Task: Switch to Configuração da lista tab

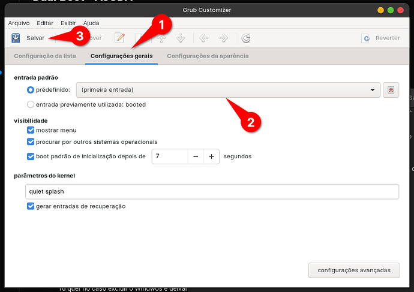Action: 45,56
